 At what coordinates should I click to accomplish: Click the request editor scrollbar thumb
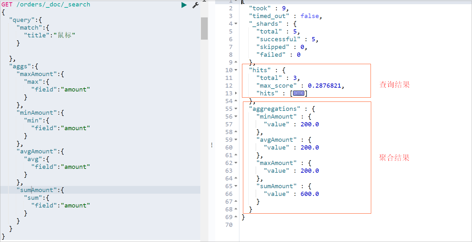(204, 28)
